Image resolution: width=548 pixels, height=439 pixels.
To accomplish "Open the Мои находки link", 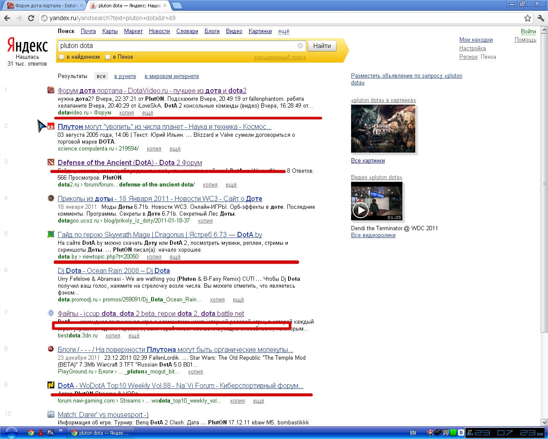I will pos(476,40).
